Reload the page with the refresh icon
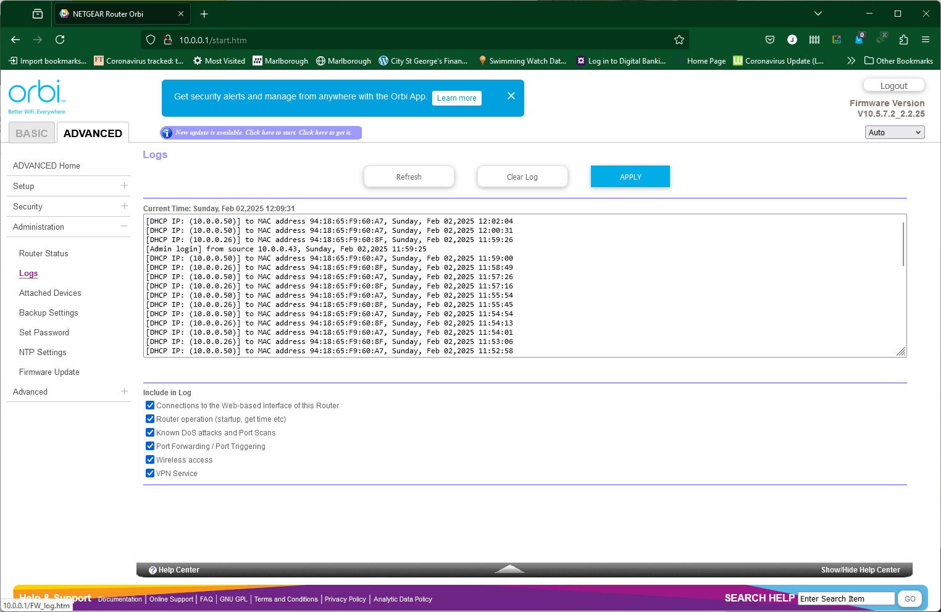The image size is (941, 612). (x=60, y=40)
